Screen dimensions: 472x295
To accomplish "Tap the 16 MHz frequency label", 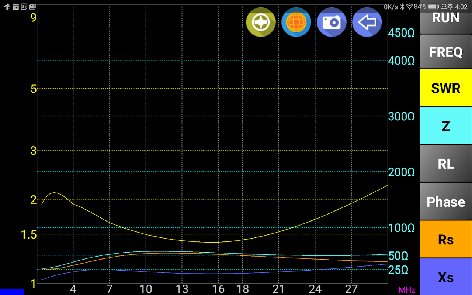I will pos(218,289).
